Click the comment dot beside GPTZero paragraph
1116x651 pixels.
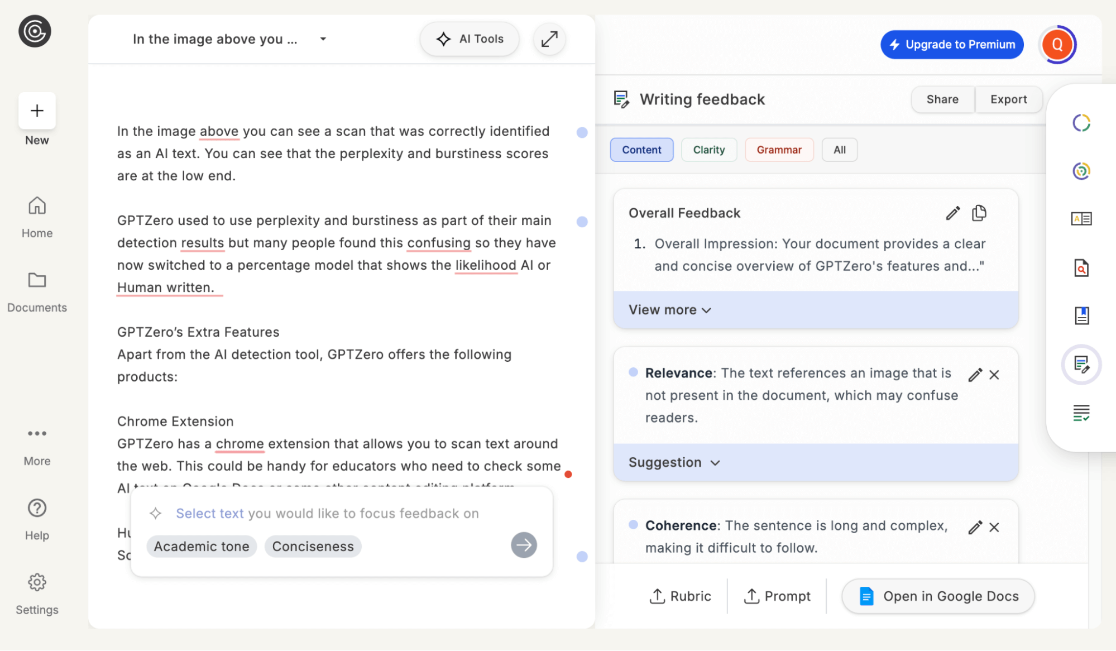(x=582, y=222)
